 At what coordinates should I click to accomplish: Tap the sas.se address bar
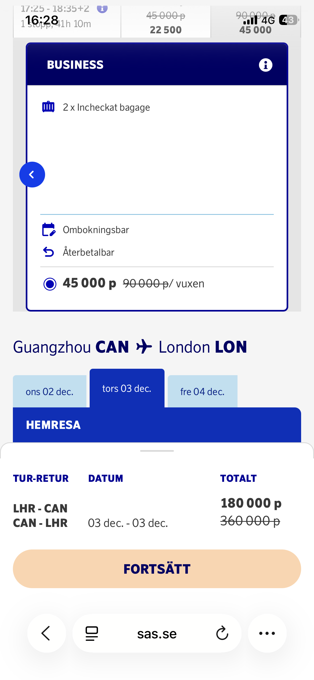pos(157,634)
